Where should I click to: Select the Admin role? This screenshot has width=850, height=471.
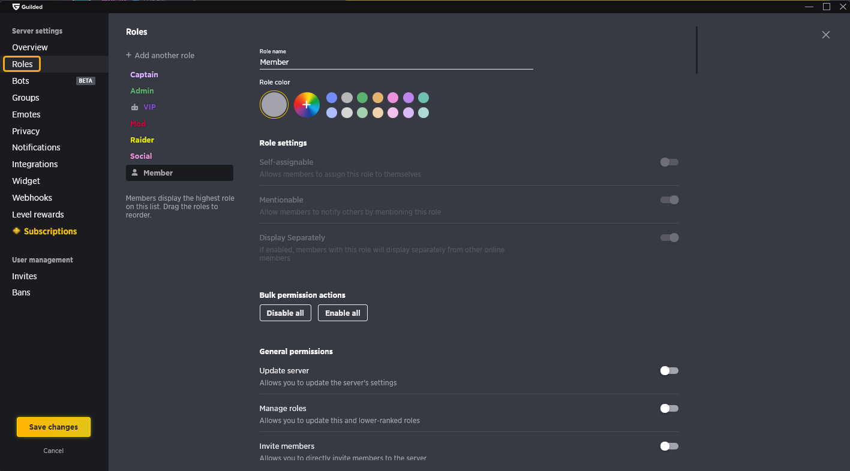point(142,91)
